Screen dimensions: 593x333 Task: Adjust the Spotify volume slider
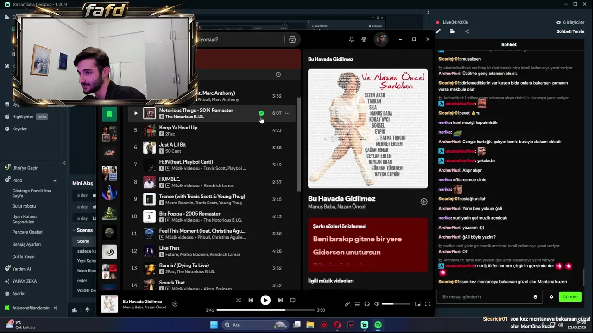click(396, 304)
